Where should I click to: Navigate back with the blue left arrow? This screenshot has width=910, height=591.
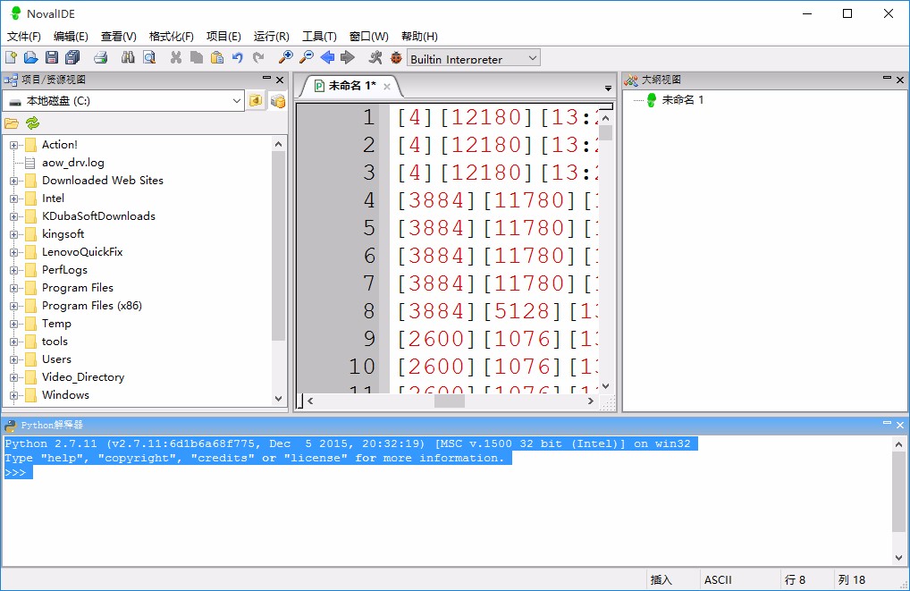coord(327,57)
